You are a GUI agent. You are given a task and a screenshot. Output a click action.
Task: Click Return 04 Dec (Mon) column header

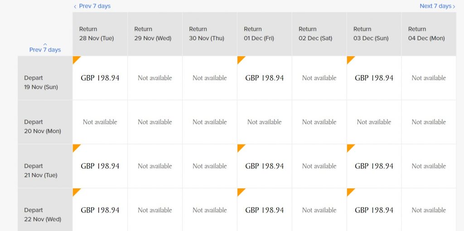coord(429,34)
